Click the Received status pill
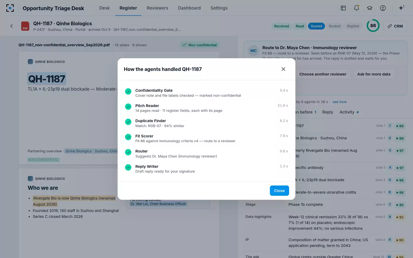This screenshot has height=258, width=413. click(x=281, y=26)
